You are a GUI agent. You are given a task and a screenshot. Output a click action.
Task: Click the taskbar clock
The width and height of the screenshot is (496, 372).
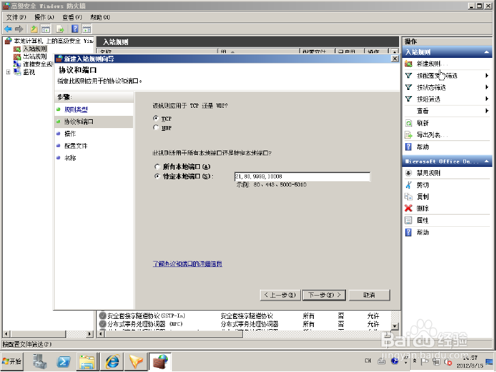[470, 362]
